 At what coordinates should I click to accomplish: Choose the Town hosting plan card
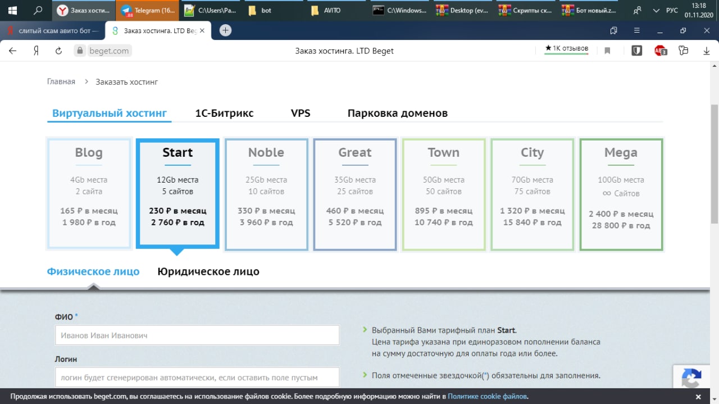444,194
